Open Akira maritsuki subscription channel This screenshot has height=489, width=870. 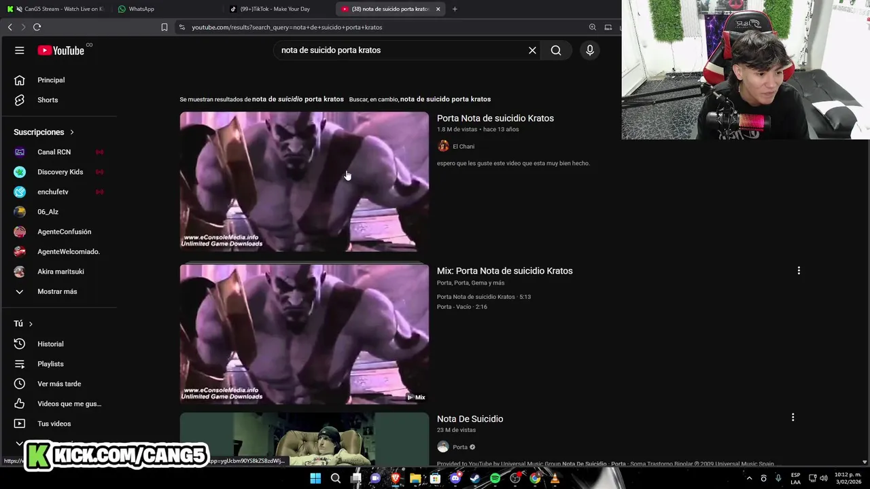pos(61,272)
